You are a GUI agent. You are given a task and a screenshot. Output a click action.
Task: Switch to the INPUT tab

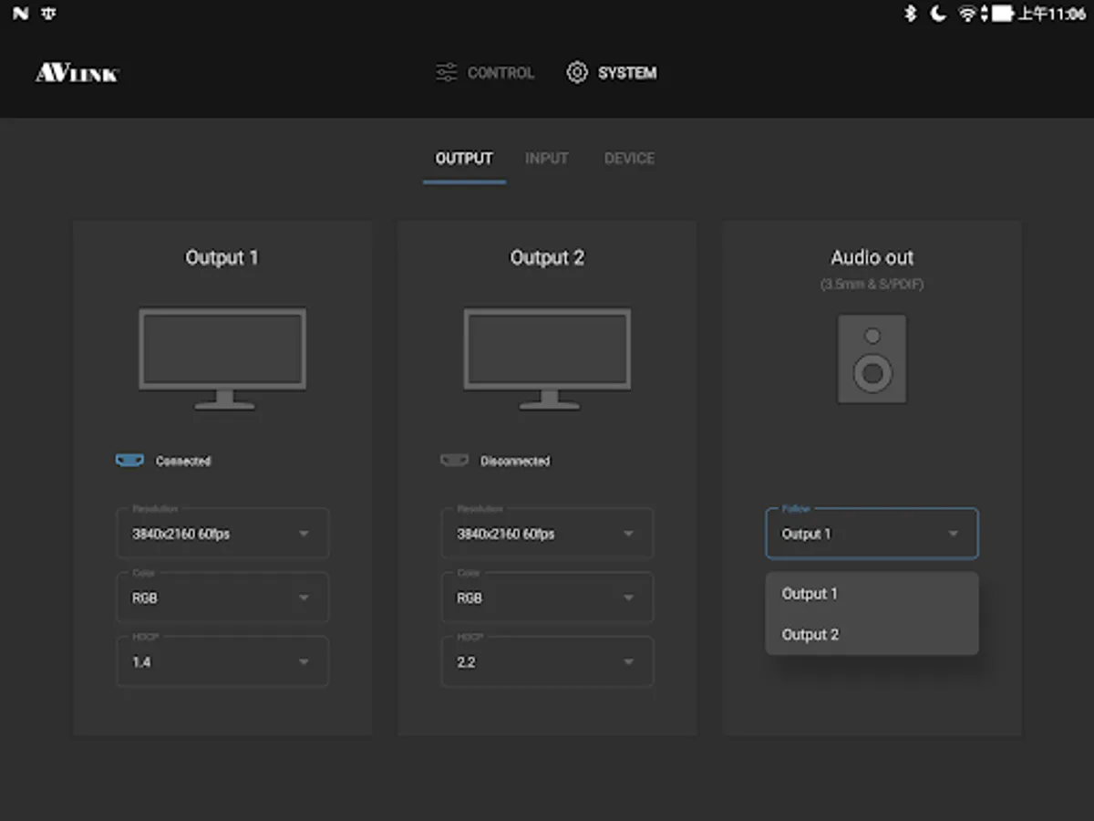click(547, 159)
